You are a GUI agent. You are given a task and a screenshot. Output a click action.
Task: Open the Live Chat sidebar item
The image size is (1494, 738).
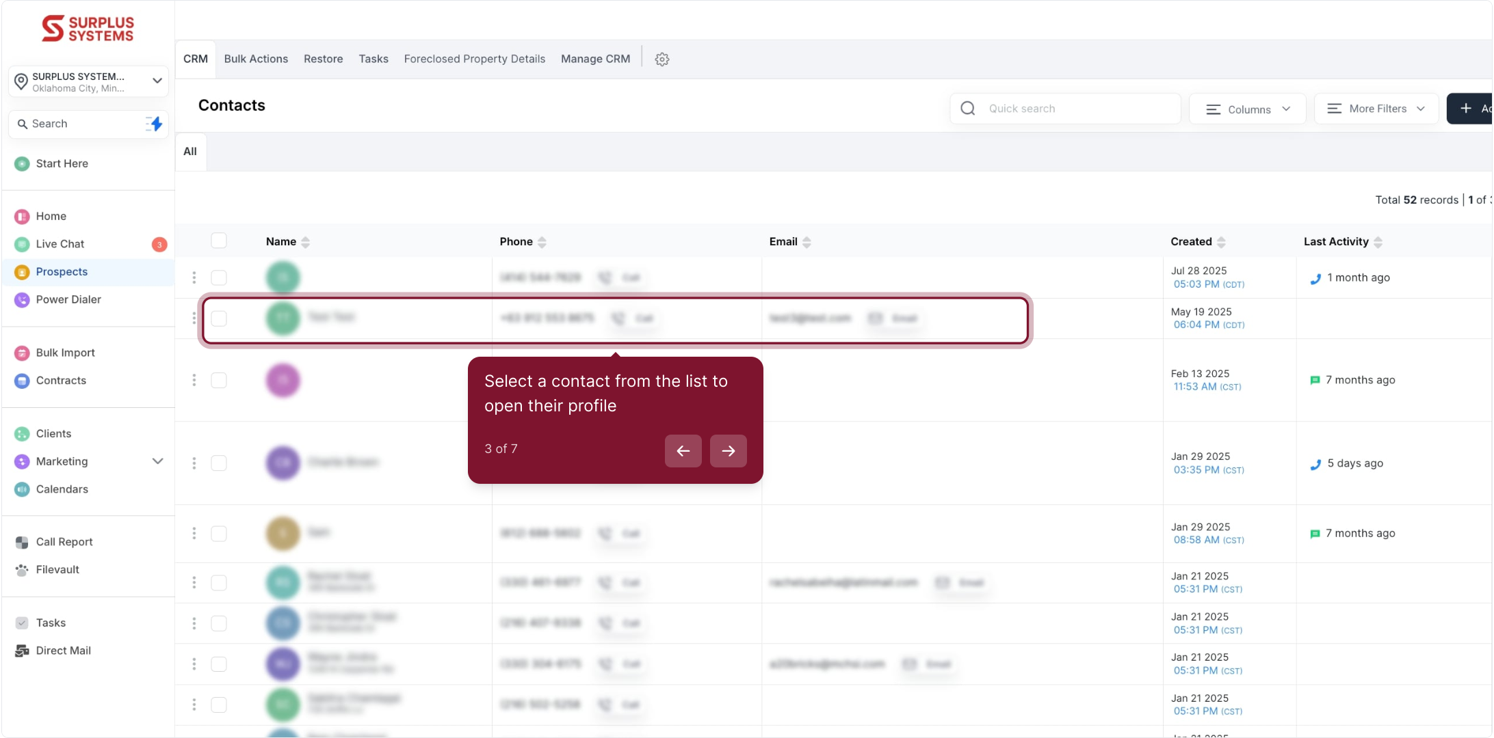[x=60, y=244]
